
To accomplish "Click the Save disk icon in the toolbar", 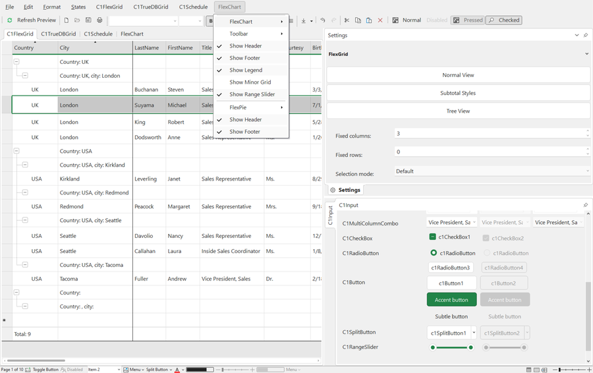I will (88, 20).
